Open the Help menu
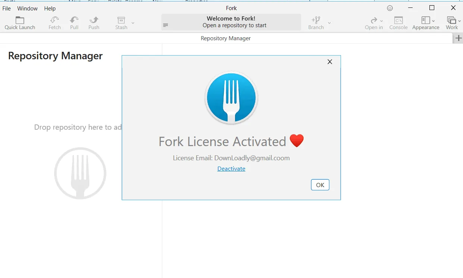The width and height of the screenshot is (463, 278). coord(50,8)
